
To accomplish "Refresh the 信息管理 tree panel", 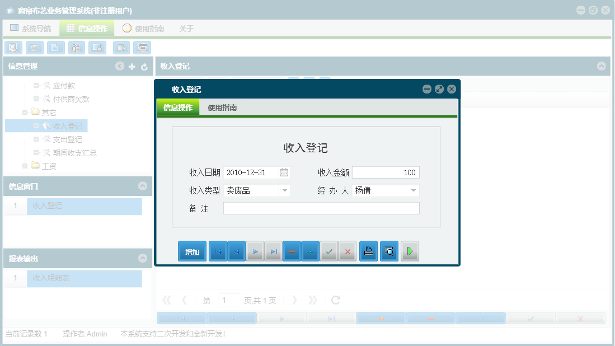I will 144,66.
